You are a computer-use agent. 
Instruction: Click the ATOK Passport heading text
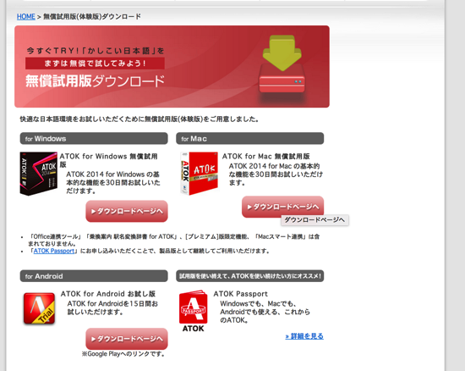tap(240, 294)
